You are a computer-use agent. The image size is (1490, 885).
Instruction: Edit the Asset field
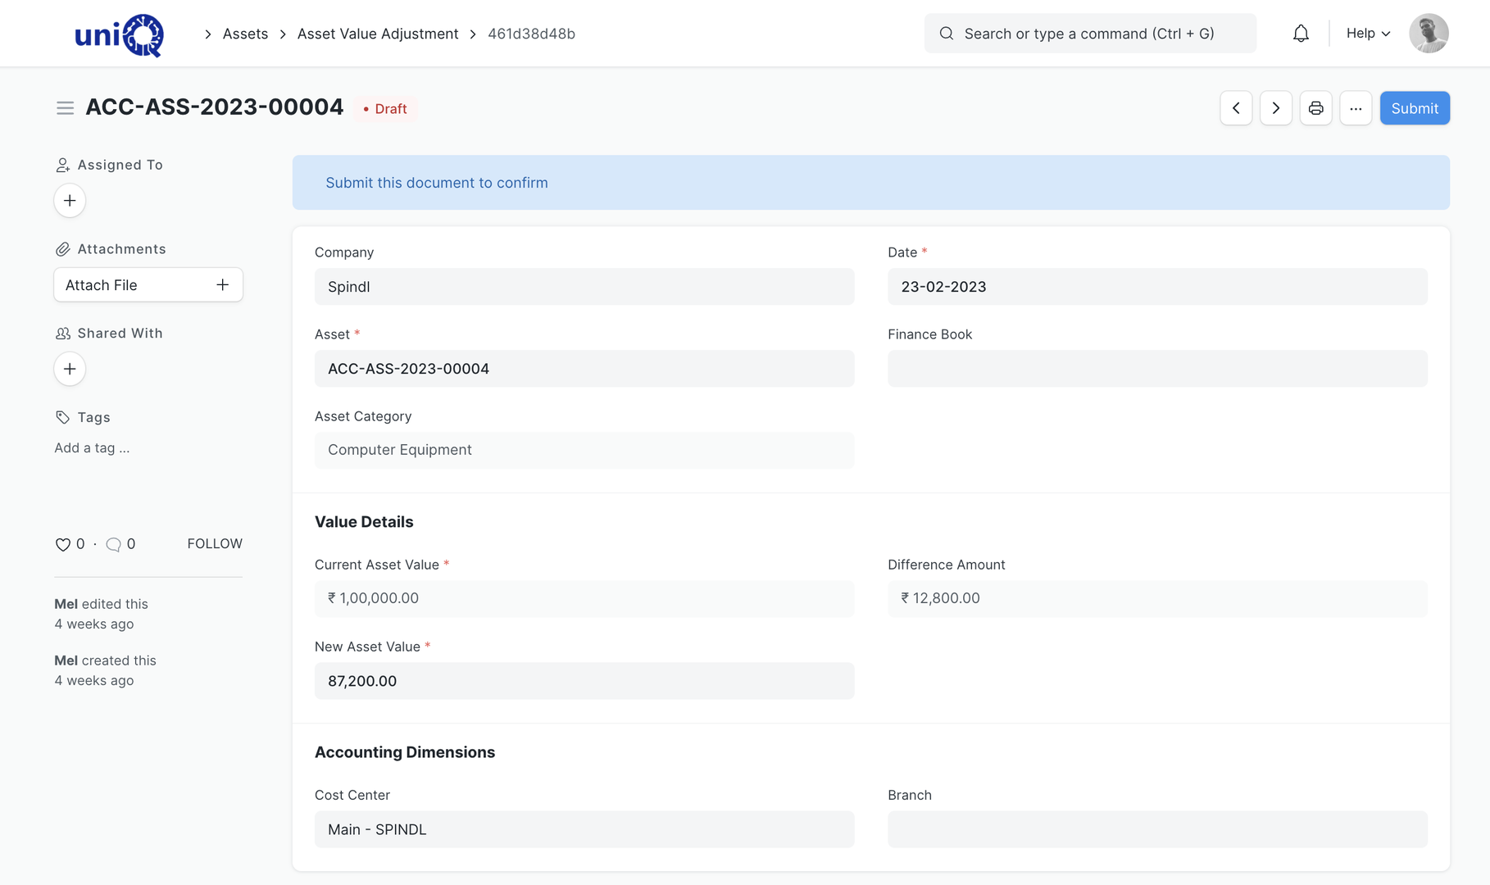[584, 369]
